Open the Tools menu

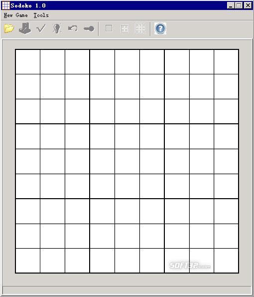[x=41, y=15]
